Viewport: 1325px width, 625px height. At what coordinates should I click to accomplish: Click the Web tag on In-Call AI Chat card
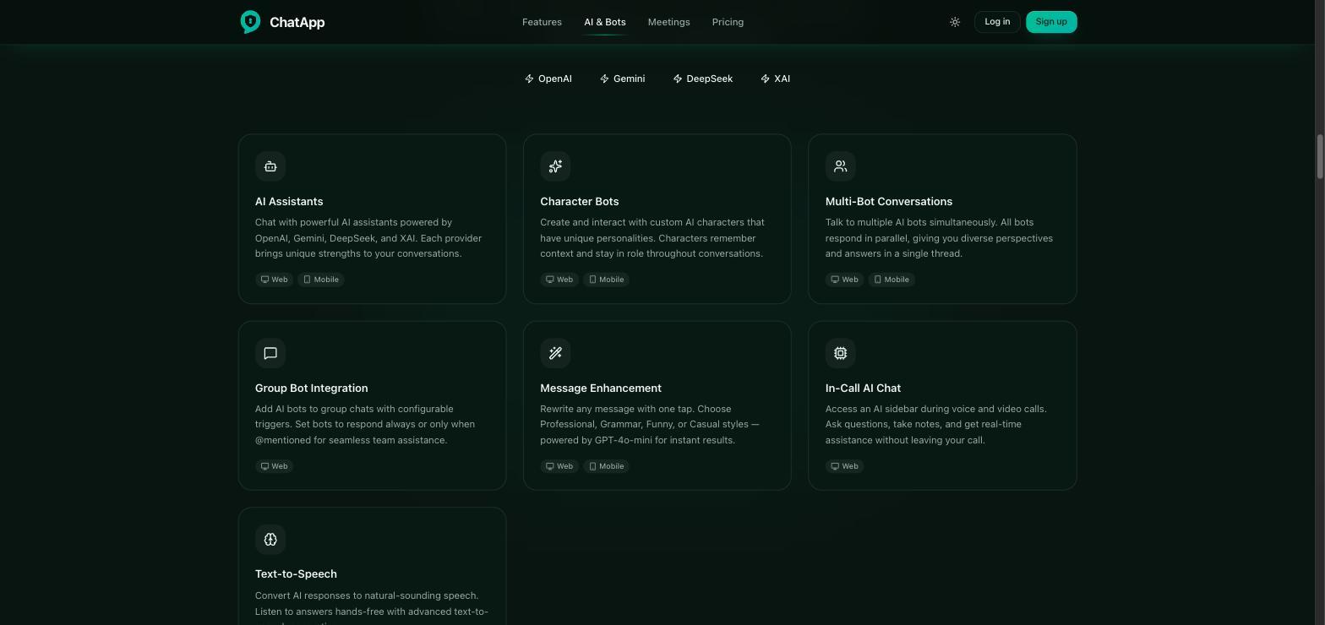pyautogui.click(x=845, y=466)
